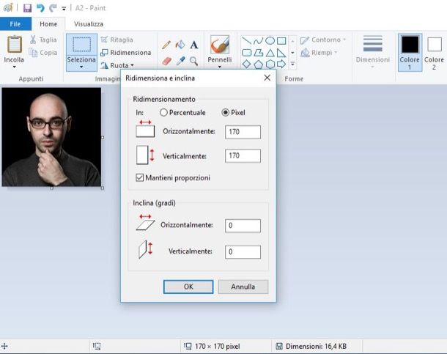Click the Save floppy disk icon

(x=27, y=7)
